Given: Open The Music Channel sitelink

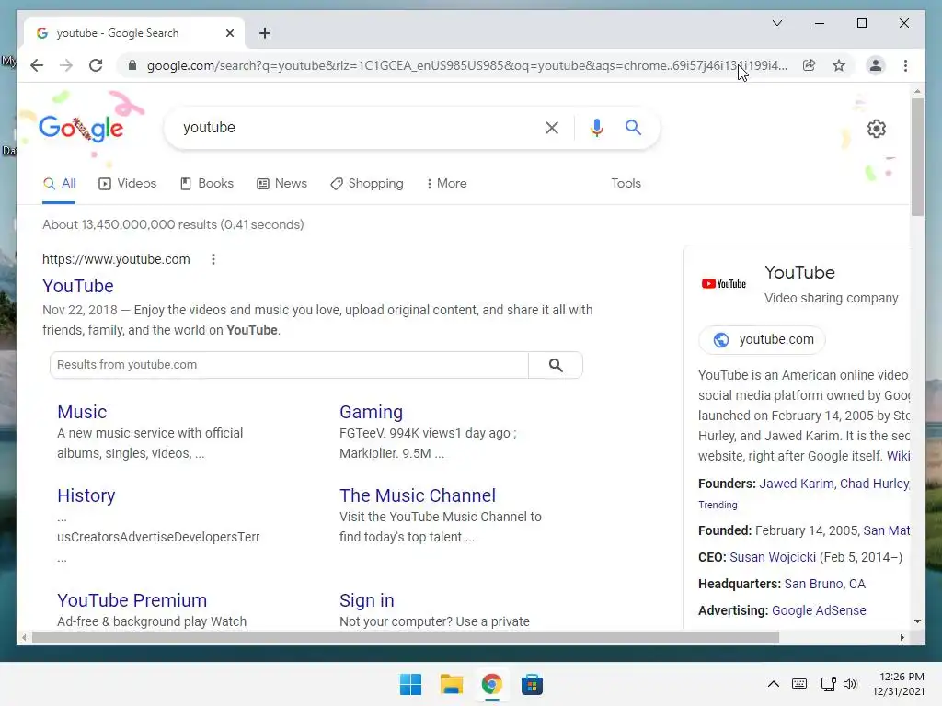Looking at the screenshot, I should [x=418, y=495].
